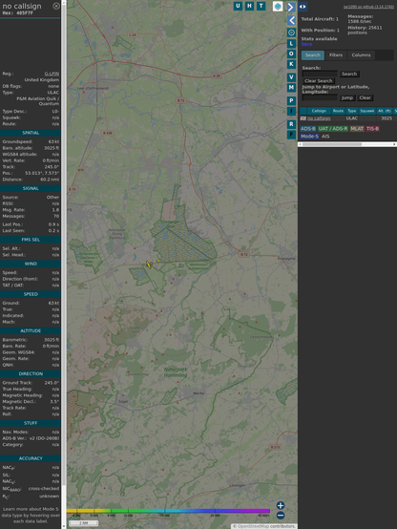Open the Columns tab
This screenshot has width=397, height=529.
(x=361, y=55)
